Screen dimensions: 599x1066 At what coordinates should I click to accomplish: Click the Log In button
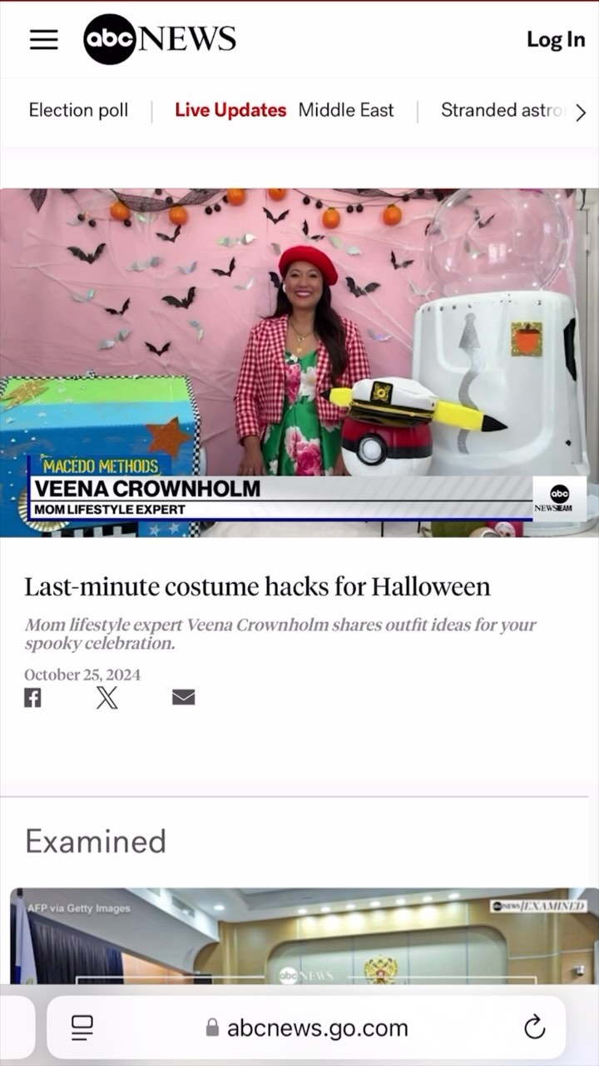pyautogui.click(x=556, y=39)
